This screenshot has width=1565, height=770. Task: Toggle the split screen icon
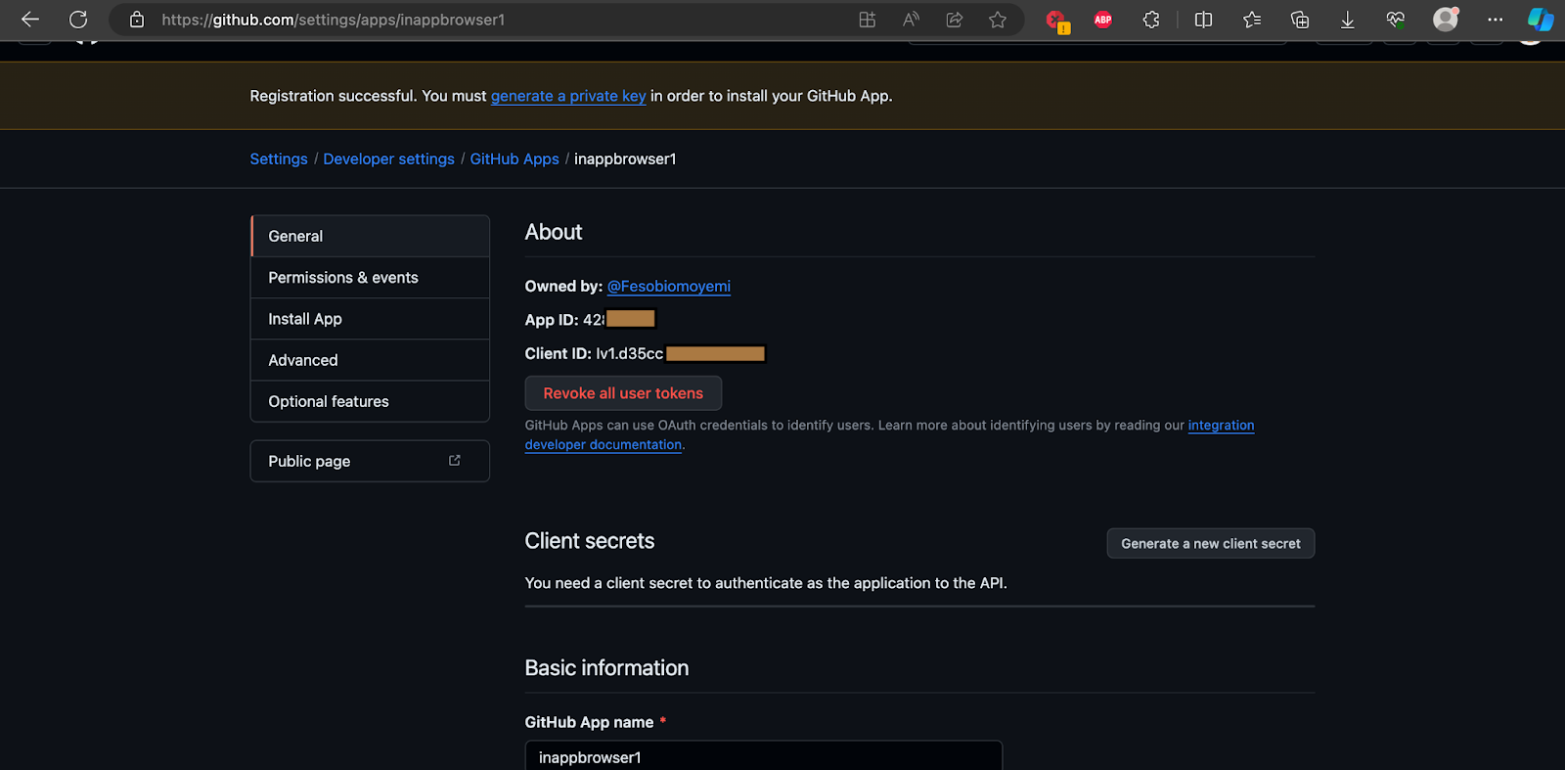tap(1204, 20)
